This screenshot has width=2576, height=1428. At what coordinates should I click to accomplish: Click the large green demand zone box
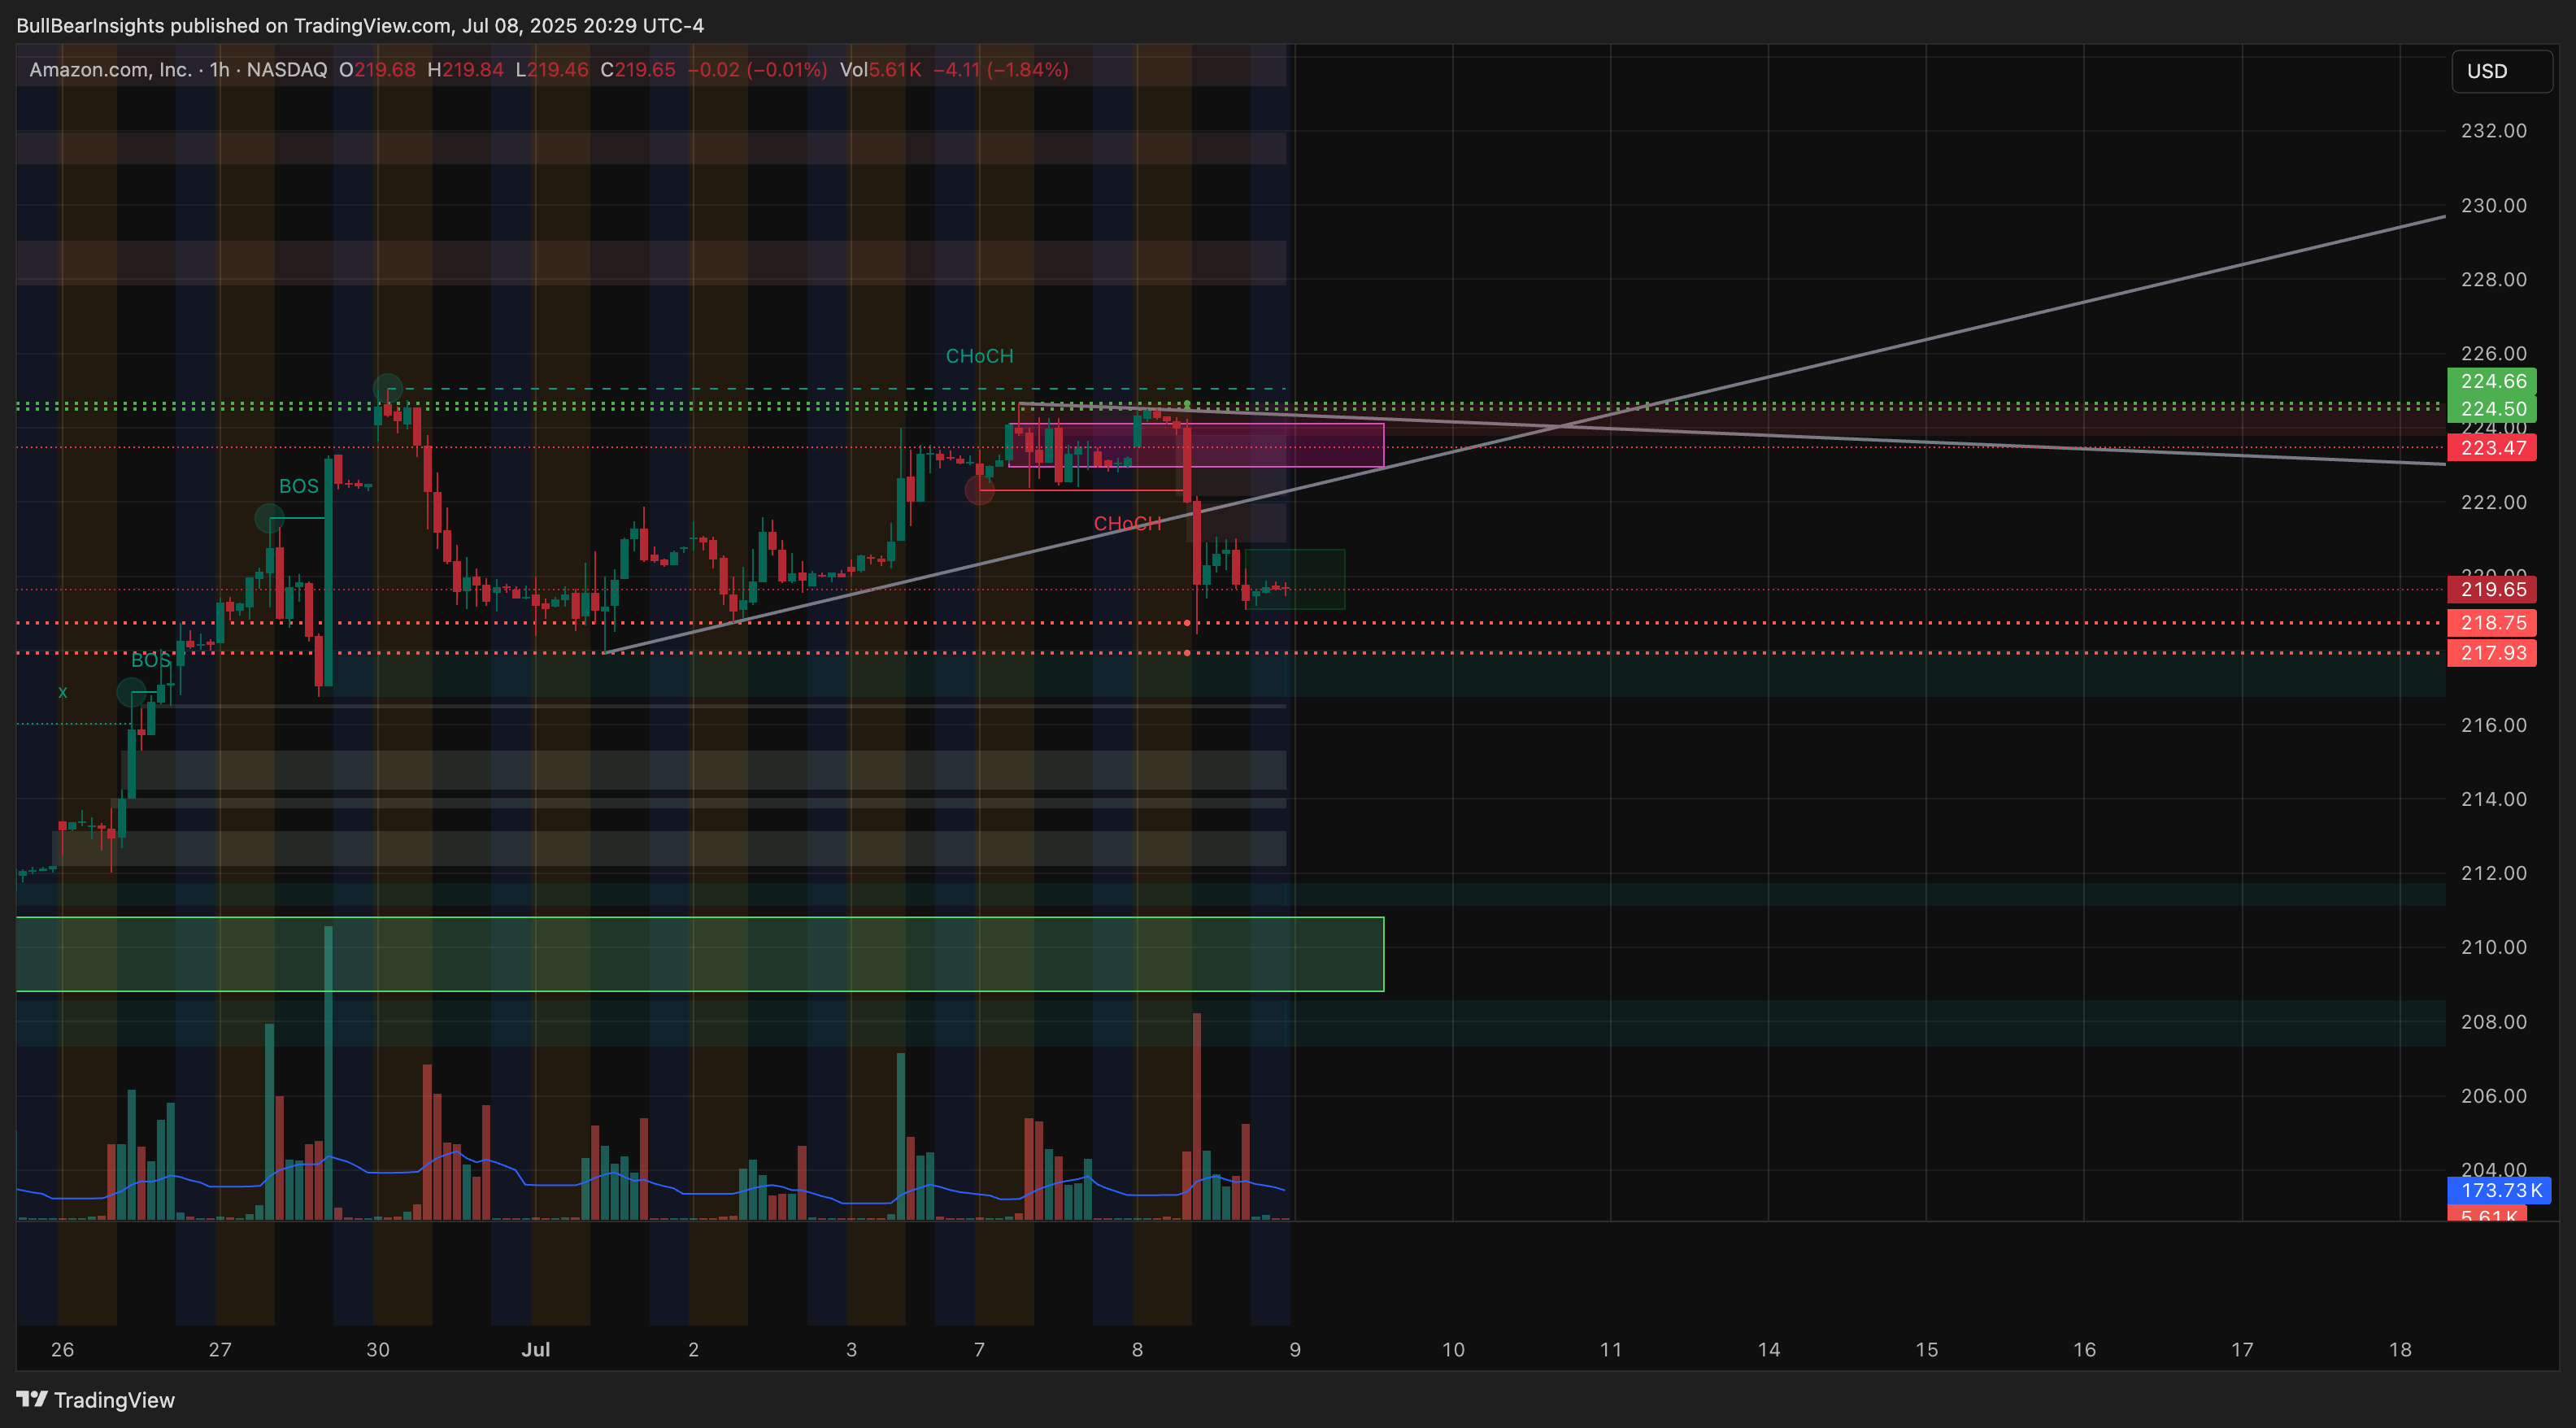click(700, 954)
